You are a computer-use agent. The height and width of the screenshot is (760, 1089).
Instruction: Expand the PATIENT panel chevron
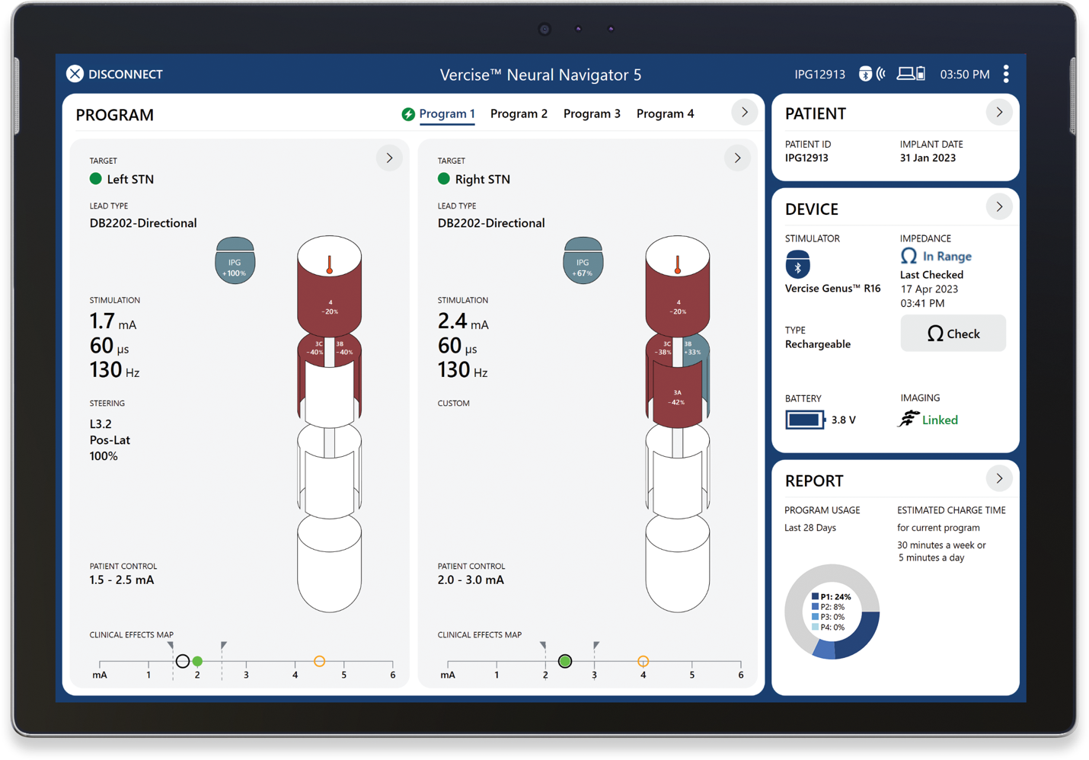(999, 112)
